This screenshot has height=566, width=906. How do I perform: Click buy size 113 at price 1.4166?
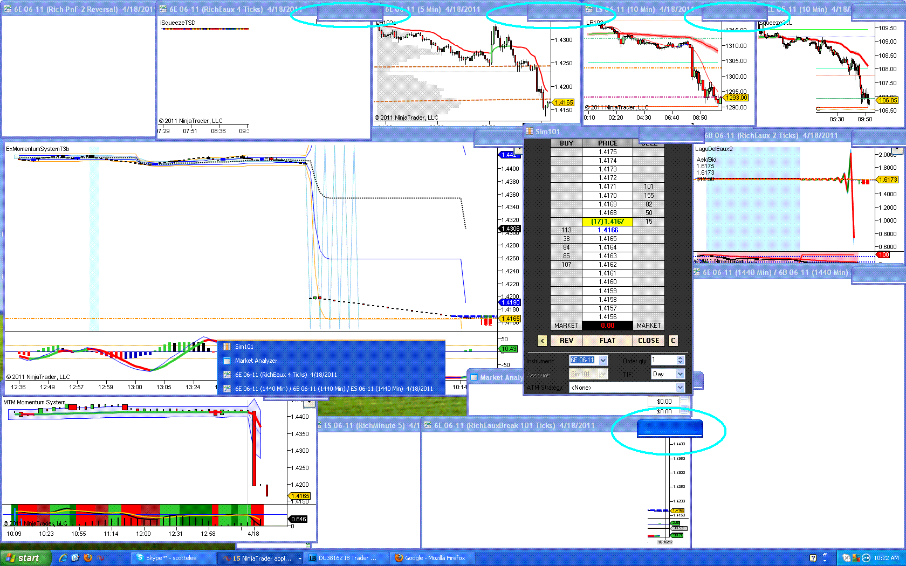point(566,230)
